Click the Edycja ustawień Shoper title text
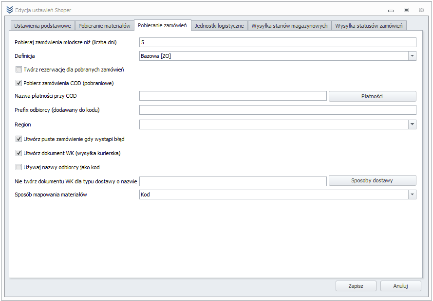 click(43, 10)
